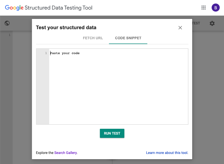Open the Google apps grid
The width and height of the screenshot is (224, 164).
pos(204,8)
